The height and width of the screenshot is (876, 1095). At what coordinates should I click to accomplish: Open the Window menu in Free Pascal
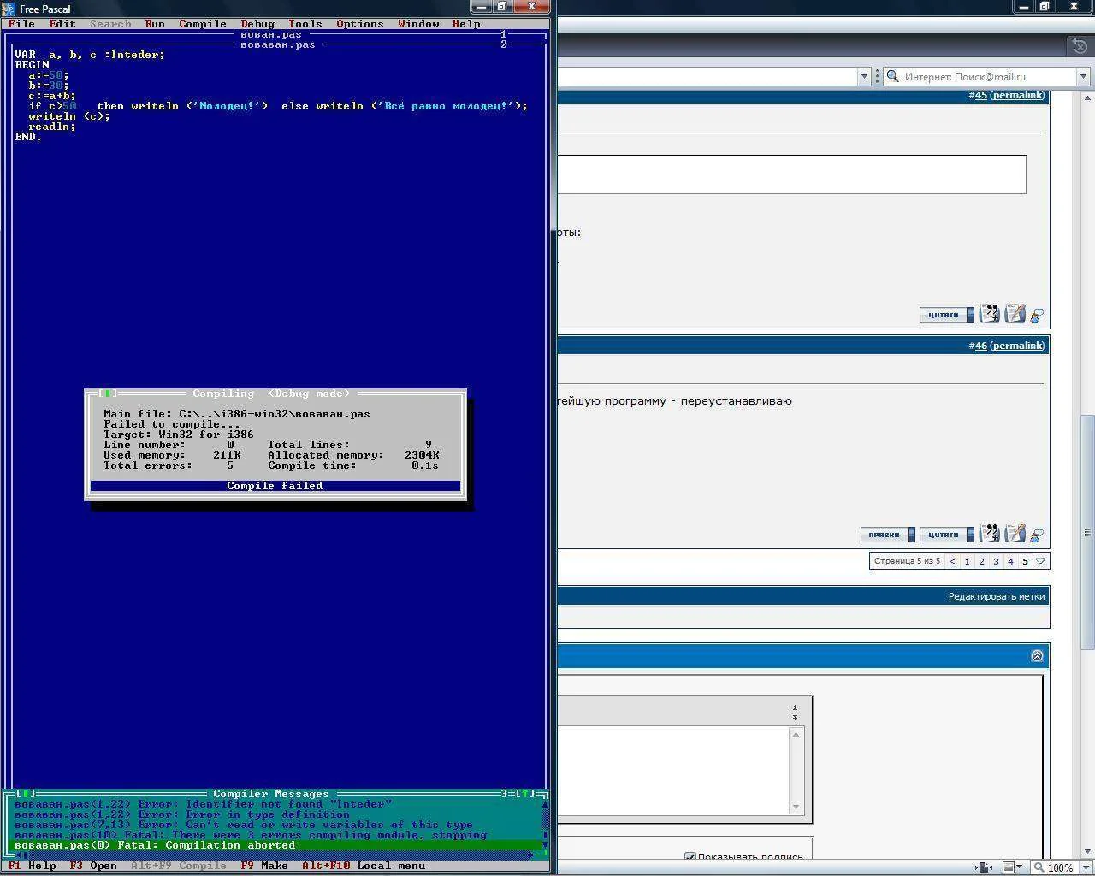(x=418, y=24)
